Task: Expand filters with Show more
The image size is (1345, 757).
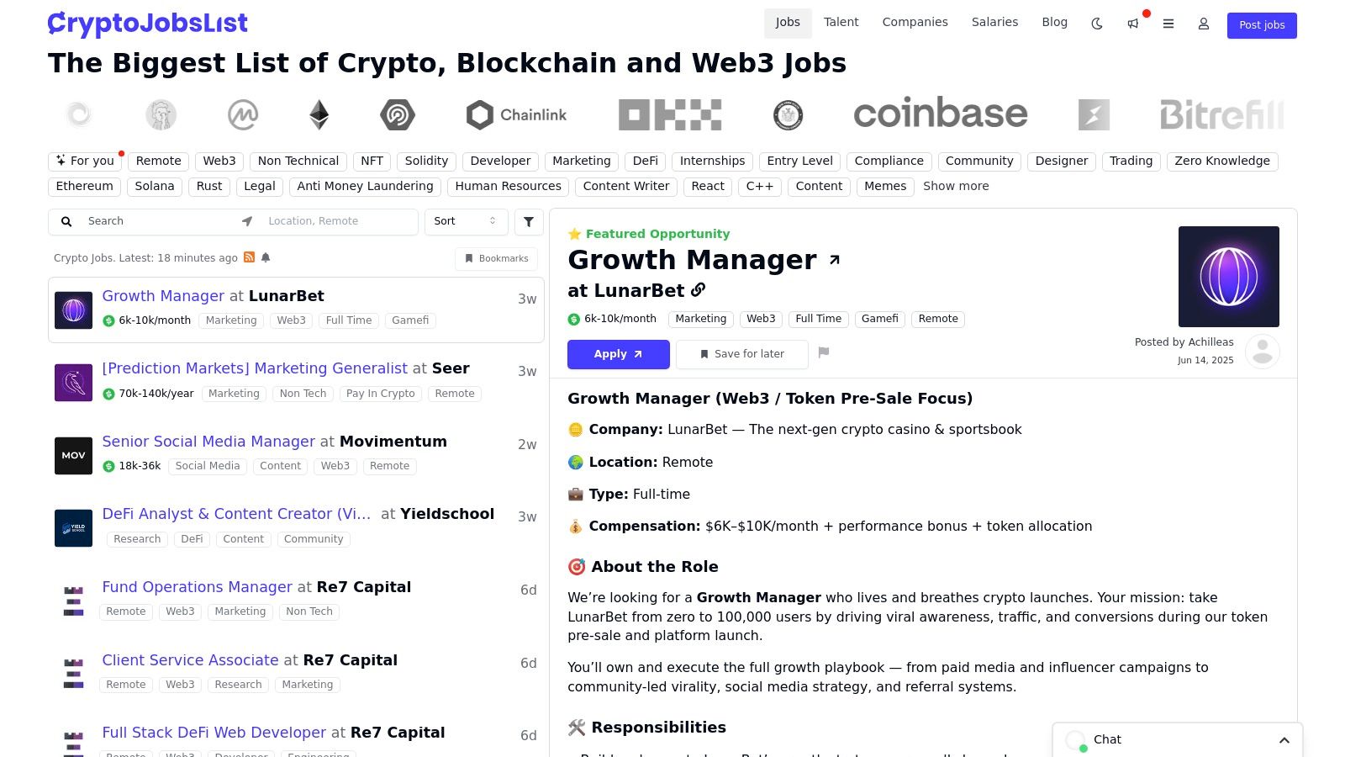Action: point(956,186)
